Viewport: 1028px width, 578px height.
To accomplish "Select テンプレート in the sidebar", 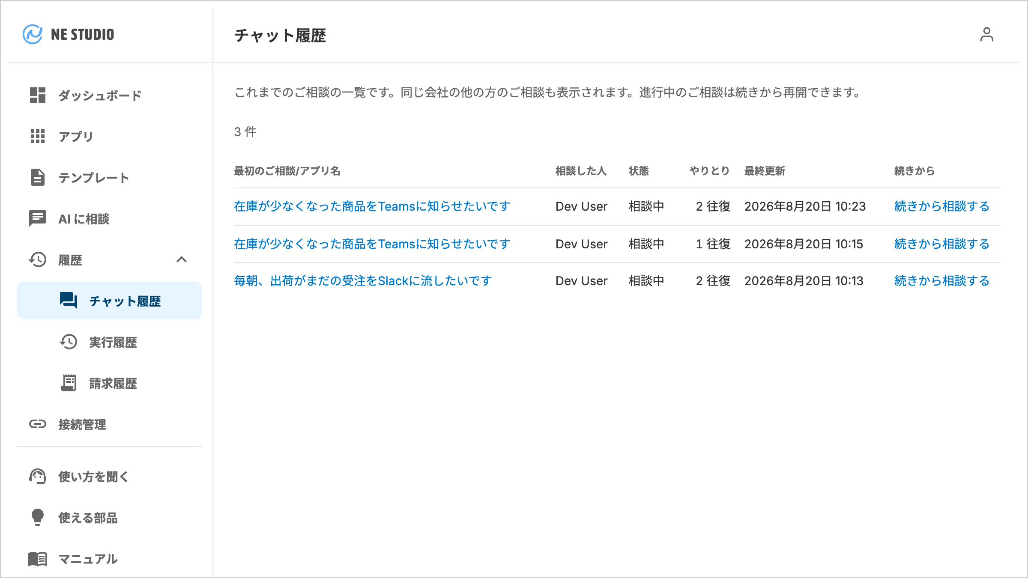I will point(110,177).
